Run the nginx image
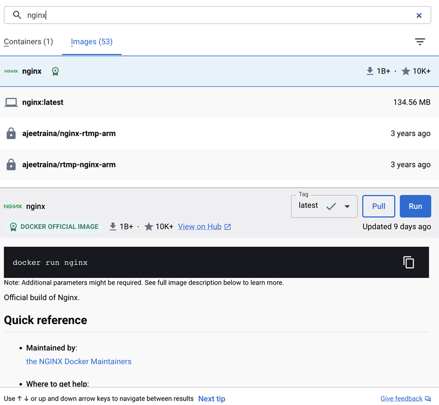 coord(415,206)
